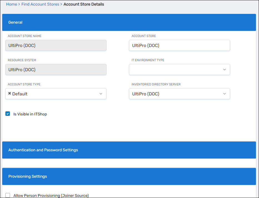The height and width of the screenshot is (198, 259).
Task: Uncheck the Is Visible in ITShop checkbox
Action: pyautogui.click(x=8, y=114)
